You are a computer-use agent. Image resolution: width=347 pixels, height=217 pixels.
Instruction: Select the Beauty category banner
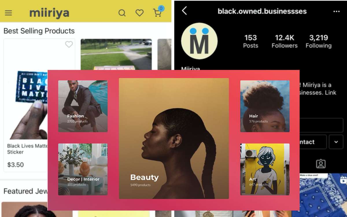point(174,139)
